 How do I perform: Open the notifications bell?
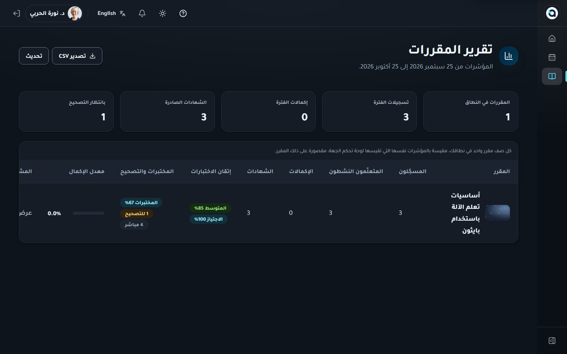[142, 13]
